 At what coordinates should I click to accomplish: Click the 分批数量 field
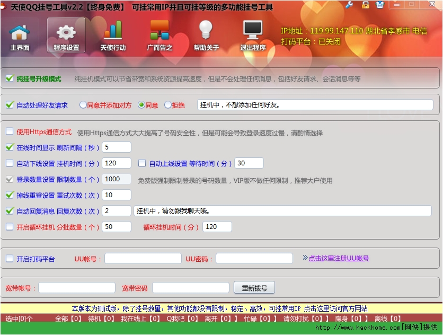coord(117,227)
